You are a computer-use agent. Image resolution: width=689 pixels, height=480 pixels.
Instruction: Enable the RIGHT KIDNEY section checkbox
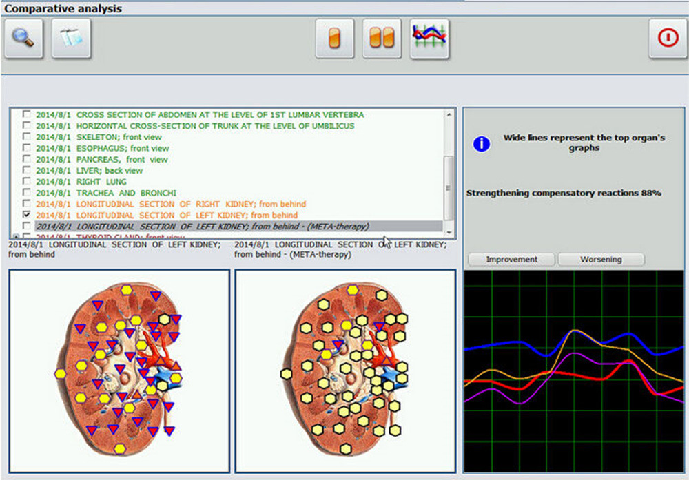[26, 205]
